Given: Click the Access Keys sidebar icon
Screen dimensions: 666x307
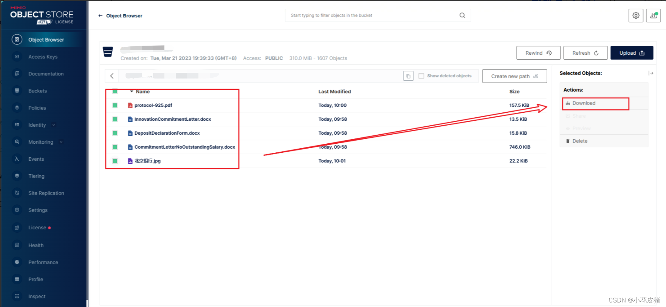Looking at the screenshot, I should (17, 57).
